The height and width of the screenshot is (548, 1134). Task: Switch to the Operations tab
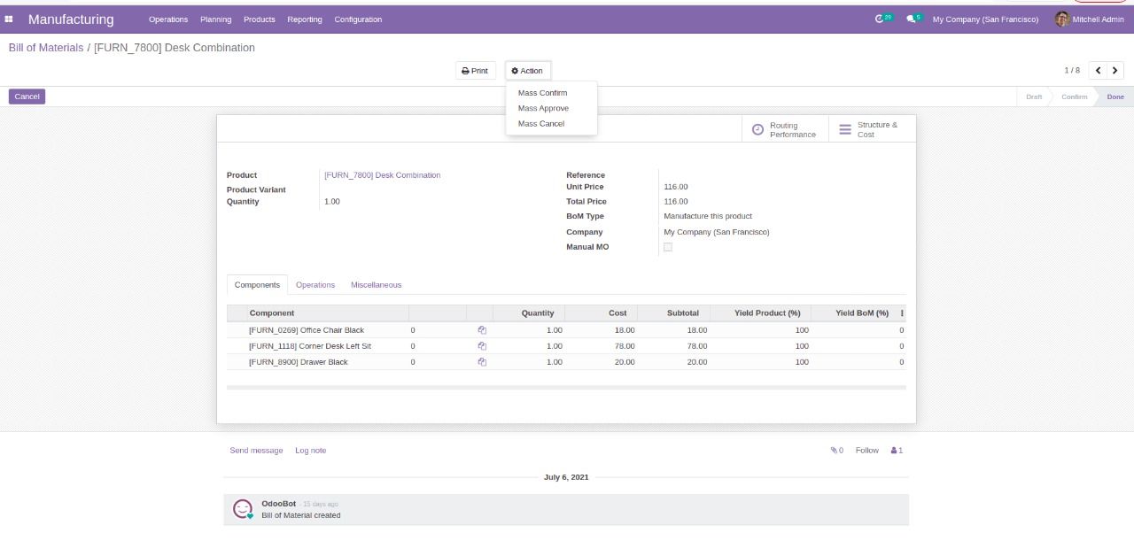[315, 285]
